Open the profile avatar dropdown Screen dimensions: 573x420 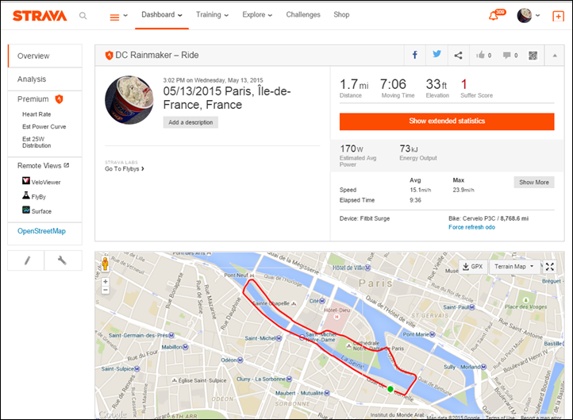click(528, 15)
